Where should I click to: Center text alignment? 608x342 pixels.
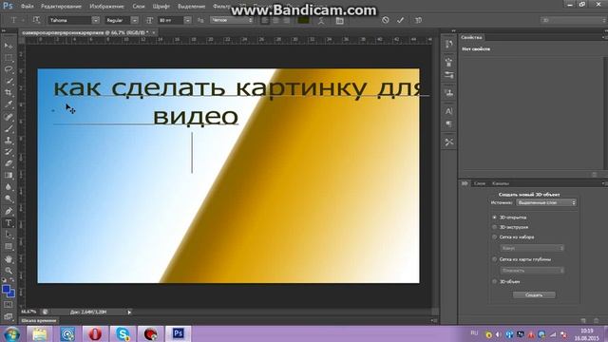click(x=275, y=20)
